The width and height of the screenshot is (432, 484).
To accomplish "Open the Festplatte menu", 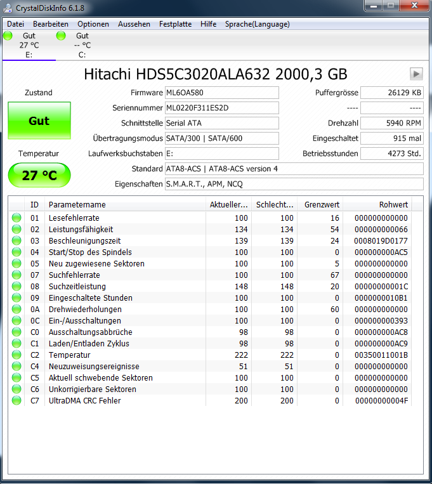I will pyautogui.click(x=175, y=24).
